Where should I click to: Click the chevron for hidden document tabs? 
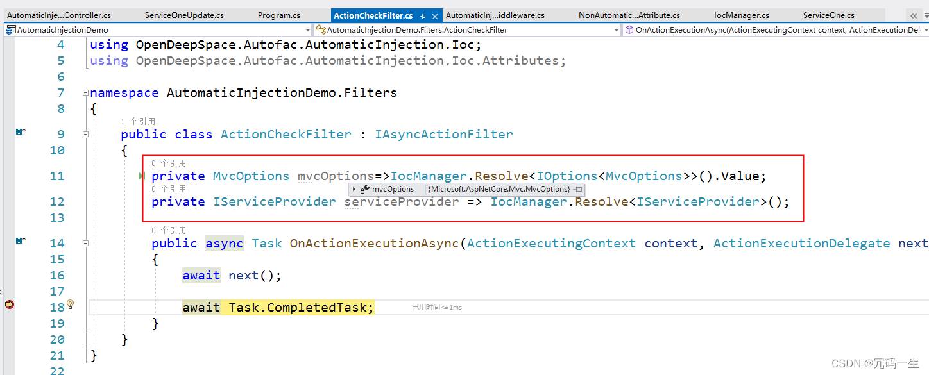[x=914, y=16]
